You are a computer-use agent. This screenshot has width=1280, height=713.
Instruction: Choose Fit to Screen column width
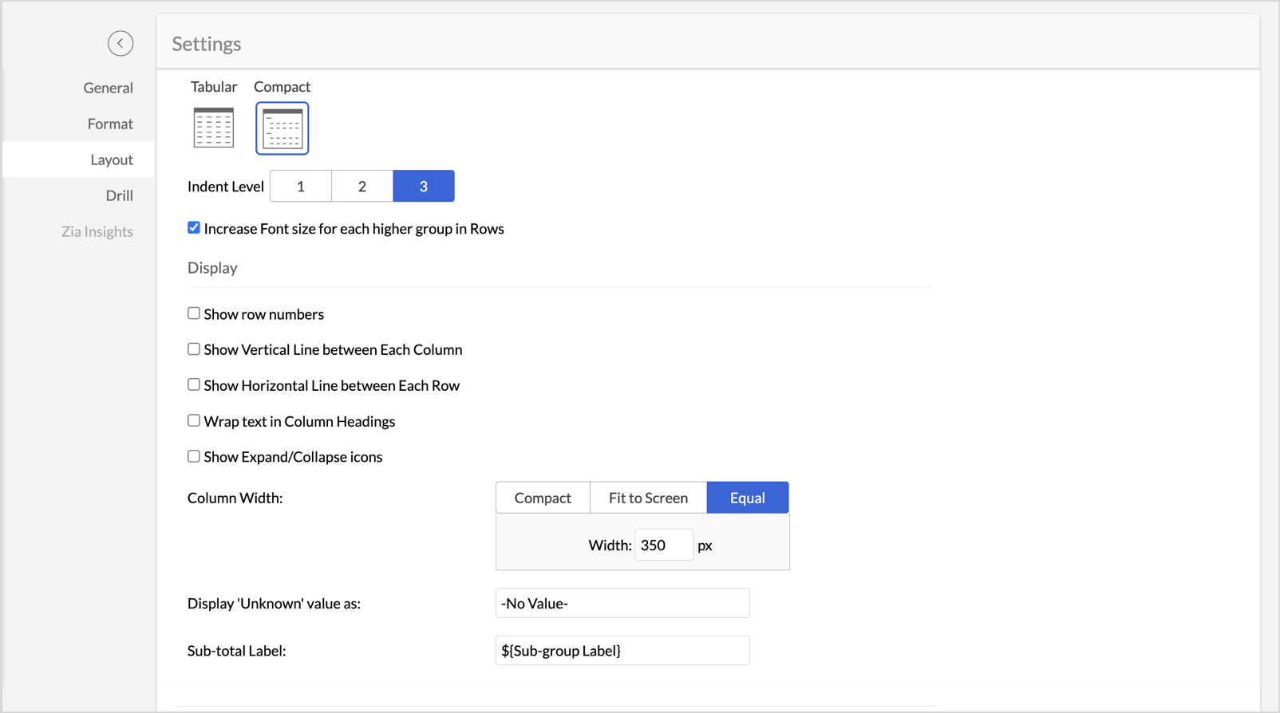click(x=648, y=498)
